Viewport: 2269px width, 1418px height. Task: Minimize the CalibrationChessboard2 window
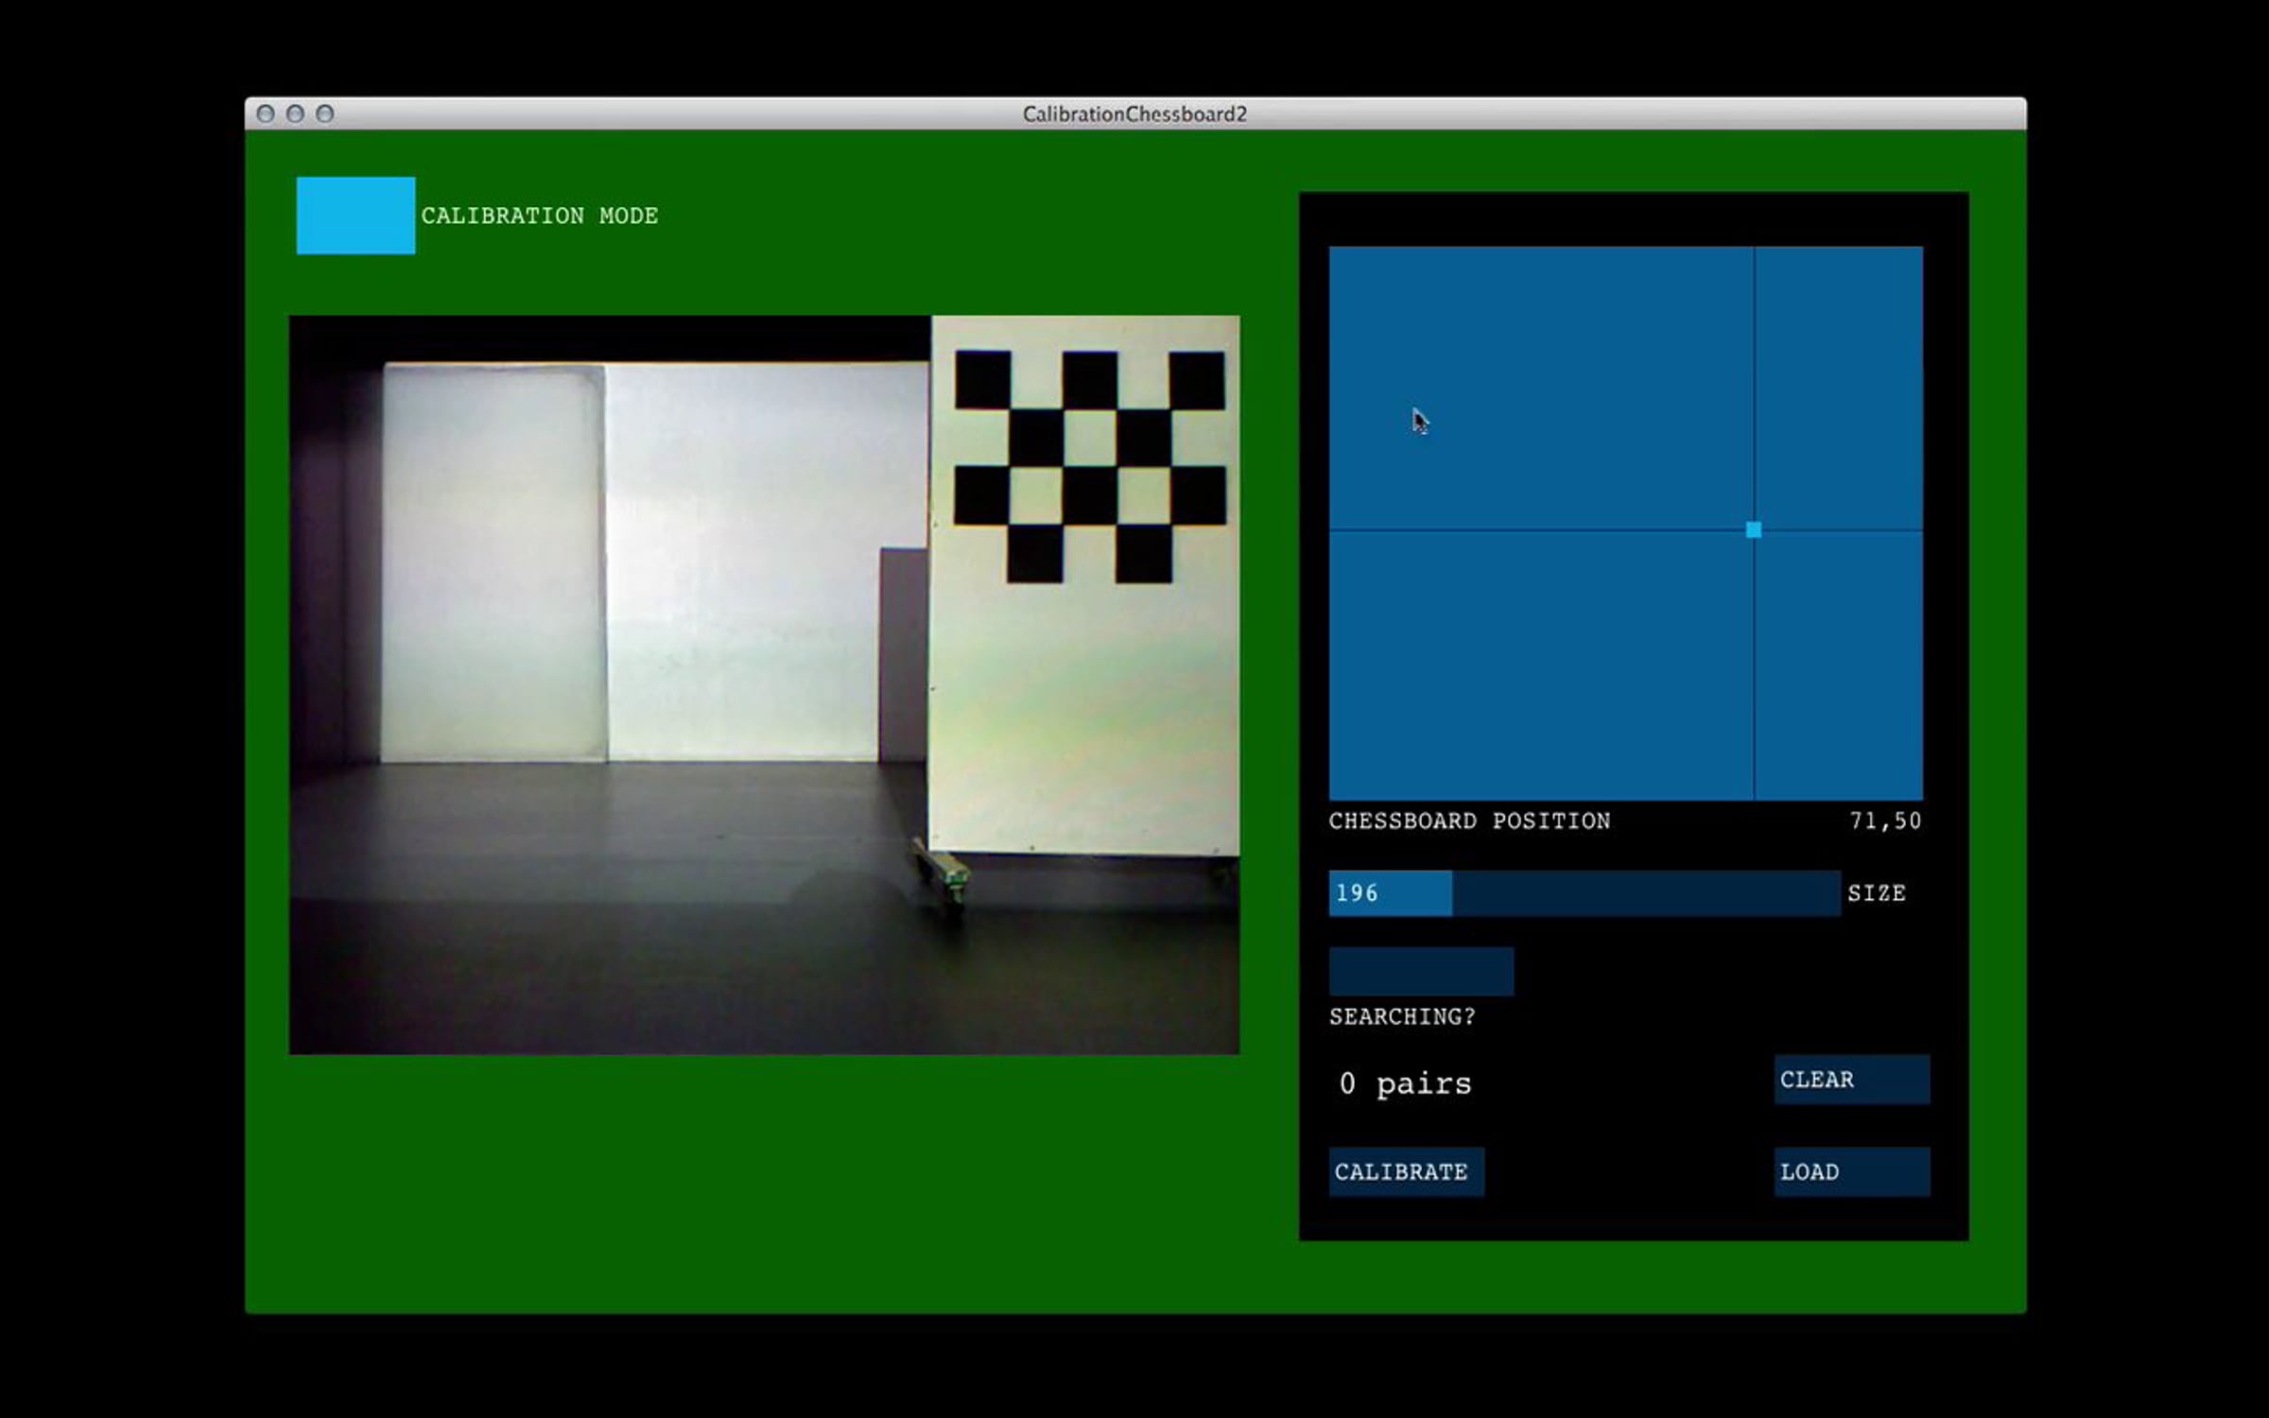pos(295,114)
